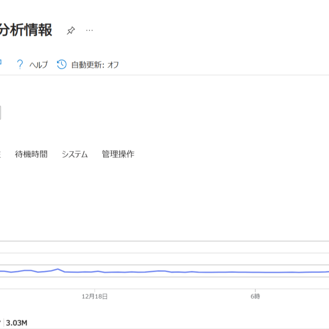Click the 12月18日 axis label

pyautogui.click(x=95, y=296)
